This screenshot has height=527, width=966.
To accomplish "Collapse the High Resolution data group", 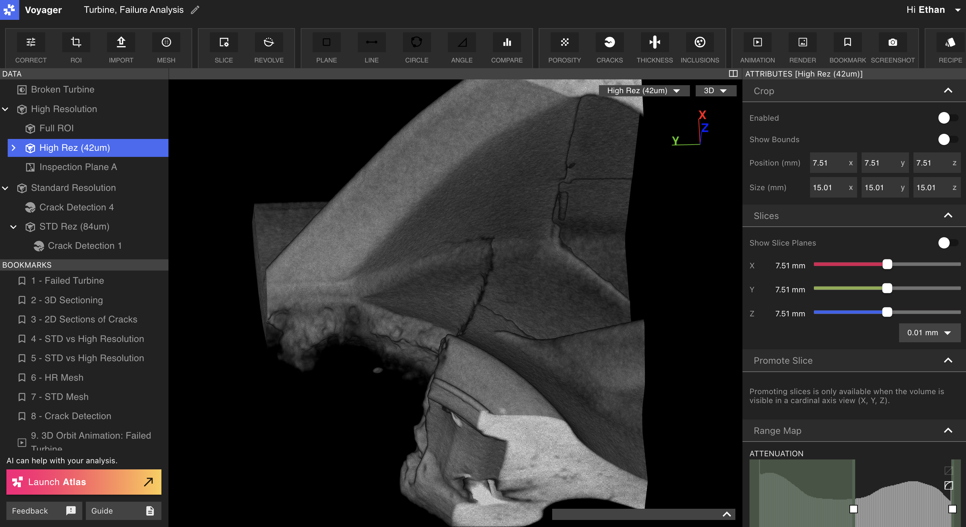I will tap(5, 109).
